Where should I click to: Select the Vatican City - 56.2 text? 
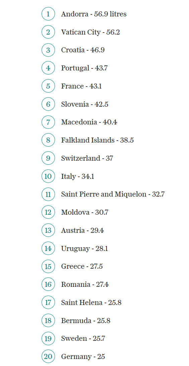pos(90,32)
